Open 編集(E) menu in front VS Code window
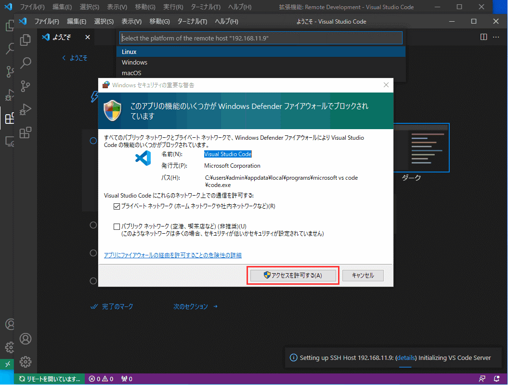Image resolution: width=508 pixels, height=385 pixels. (77, 21)
